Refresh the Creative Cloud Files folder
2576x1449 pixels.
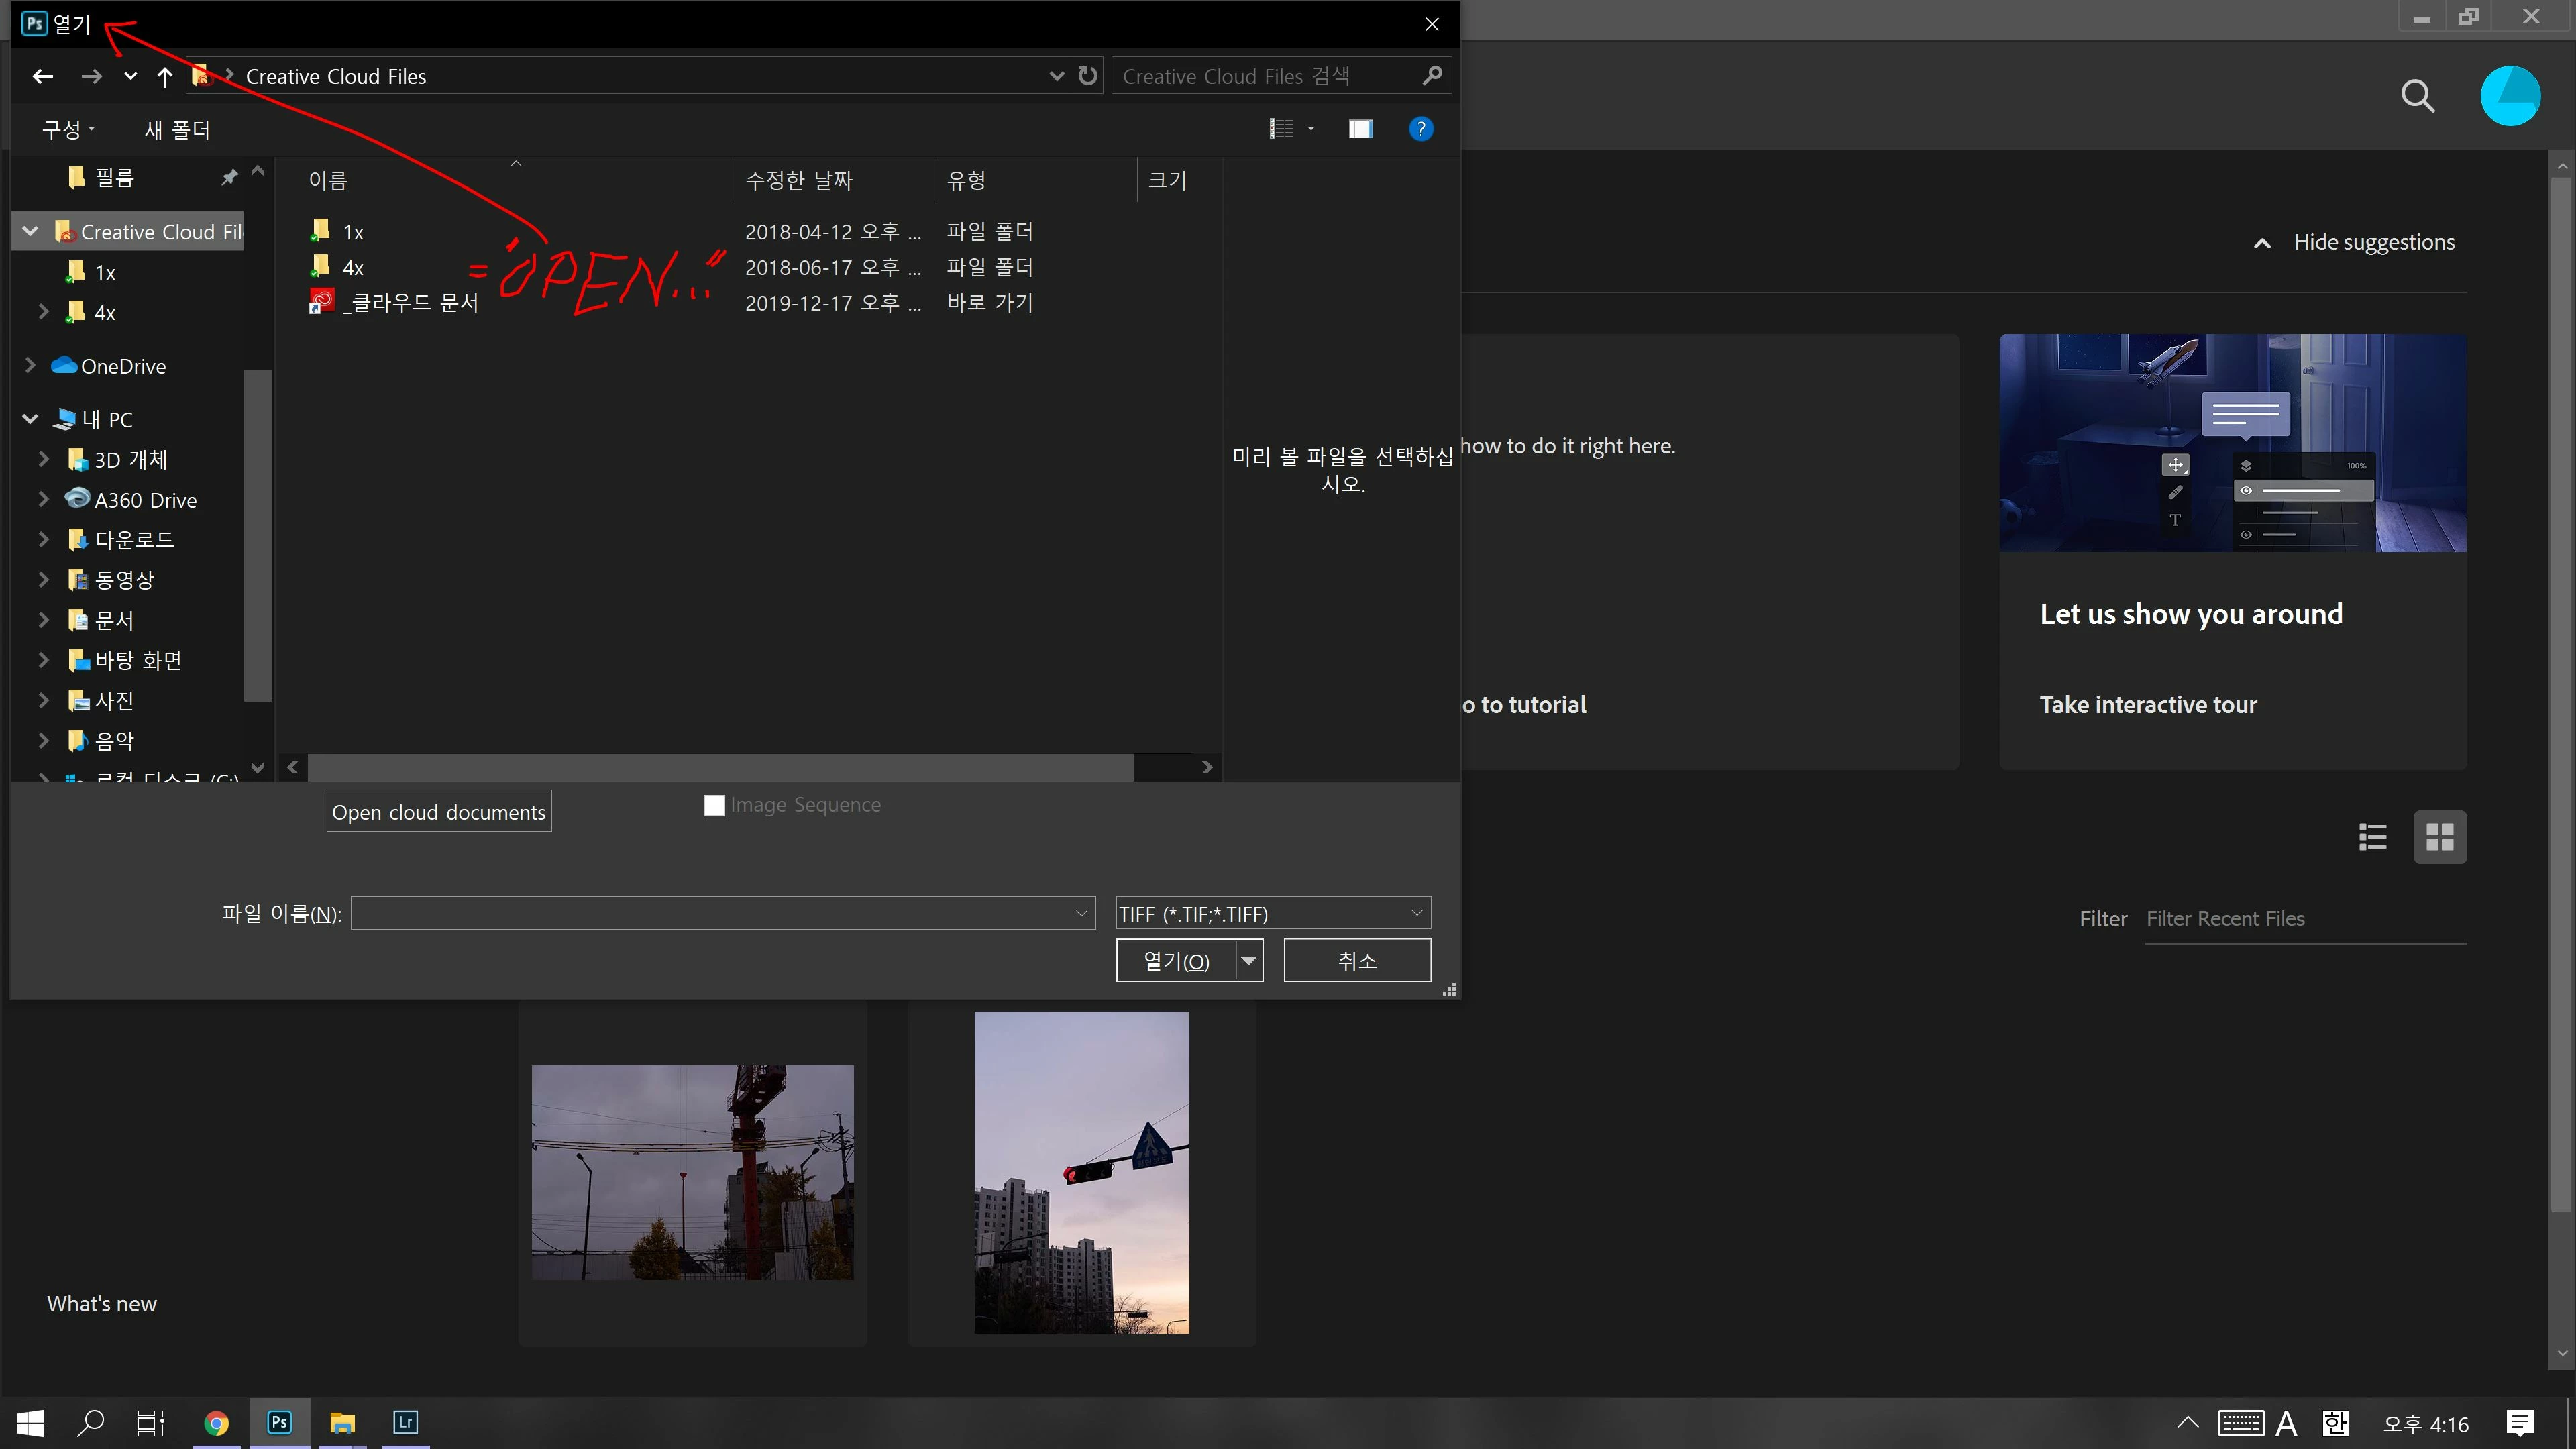point(1088,76)
